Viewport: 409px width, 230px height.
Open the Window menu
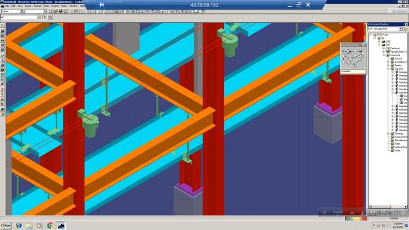pos(73,6)
